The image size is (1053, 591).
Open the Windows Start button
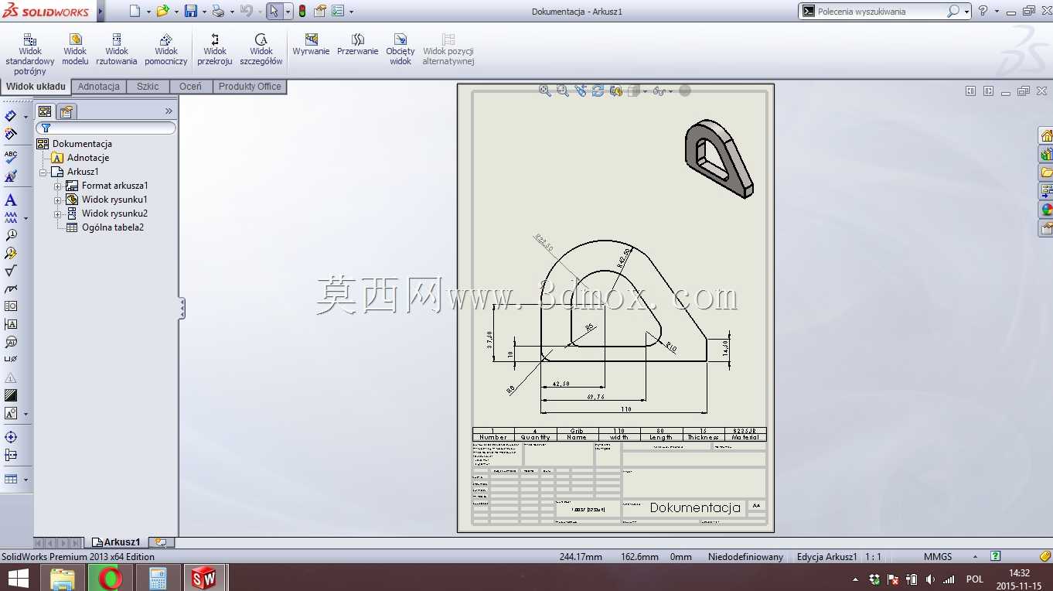pos(18,578)
